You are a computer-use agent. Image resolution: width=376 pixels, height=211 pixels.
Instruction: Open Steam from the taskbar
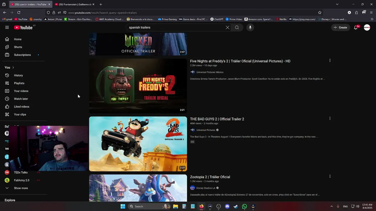(236, 206)
